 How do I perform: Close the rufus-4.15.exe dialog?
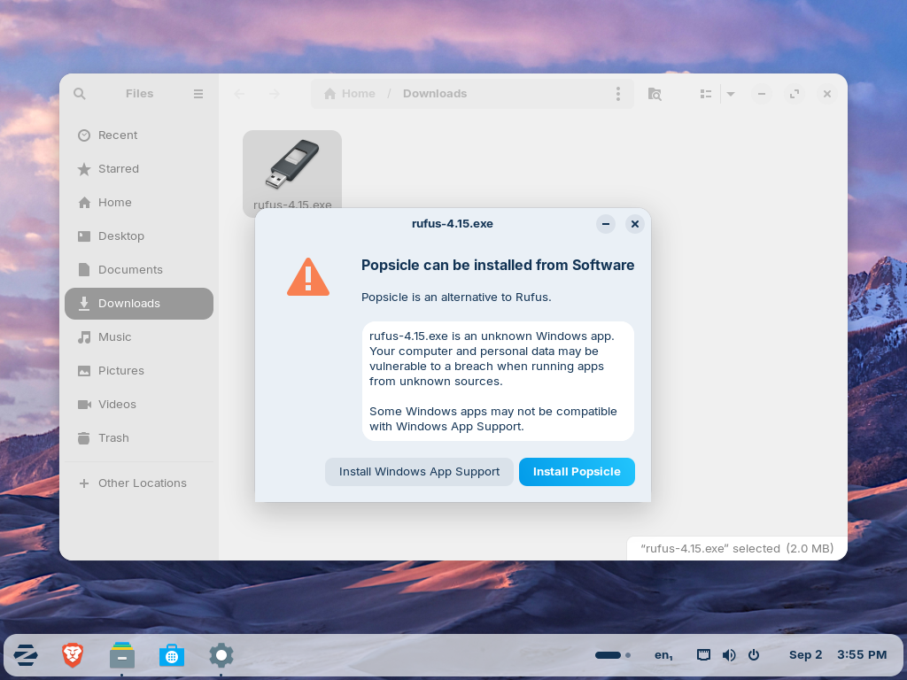tap(634, 224)
